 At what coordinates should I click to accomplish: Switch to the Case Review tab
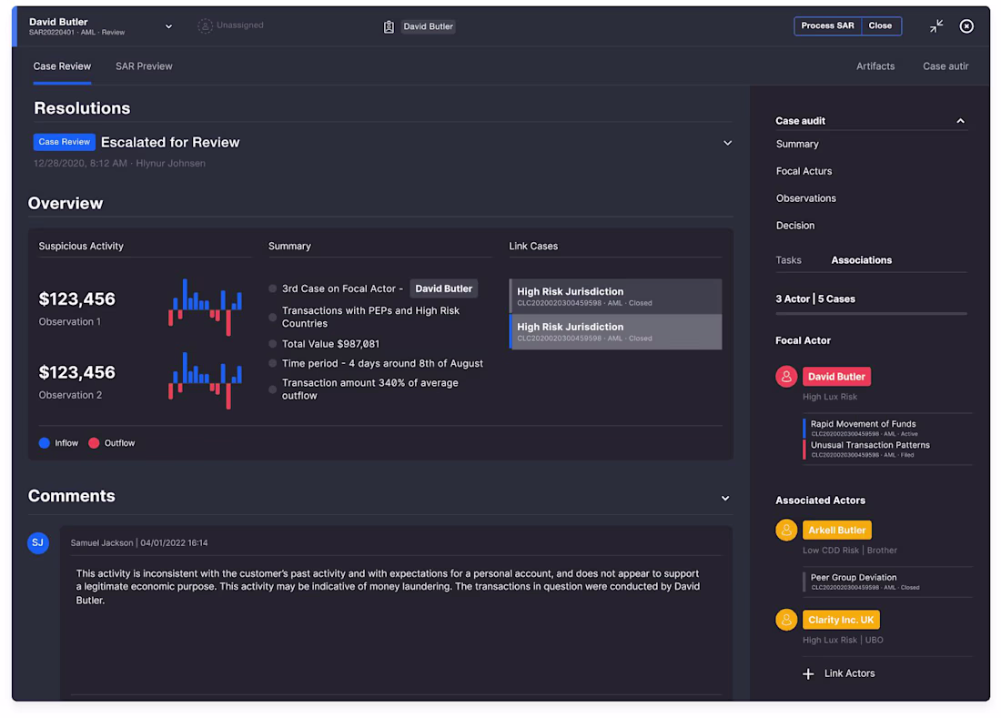click(x=62, y=66)
